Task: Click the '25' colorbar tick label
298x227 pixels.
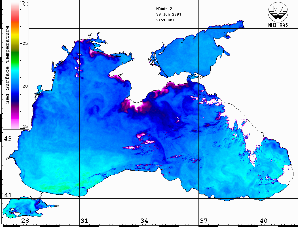Action: 25,43
